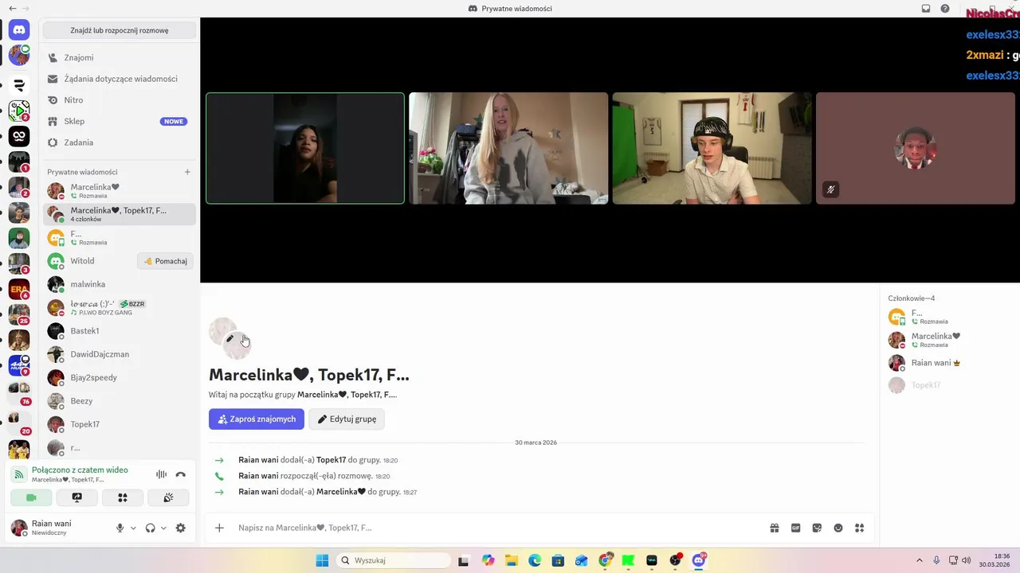Open File Explorer from taskbar

tap(511, 560)
